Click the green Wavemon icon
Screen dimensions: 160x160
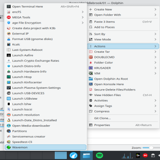(x=9, y=147)
